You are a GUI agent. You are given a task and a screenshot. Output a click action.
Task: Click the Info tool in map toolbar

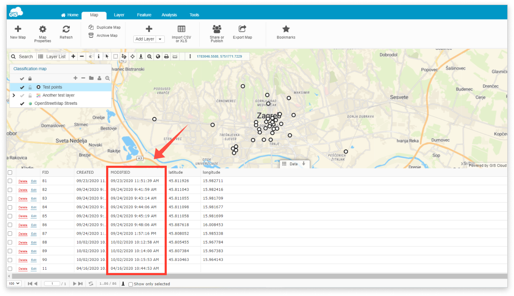click(99, 56)
